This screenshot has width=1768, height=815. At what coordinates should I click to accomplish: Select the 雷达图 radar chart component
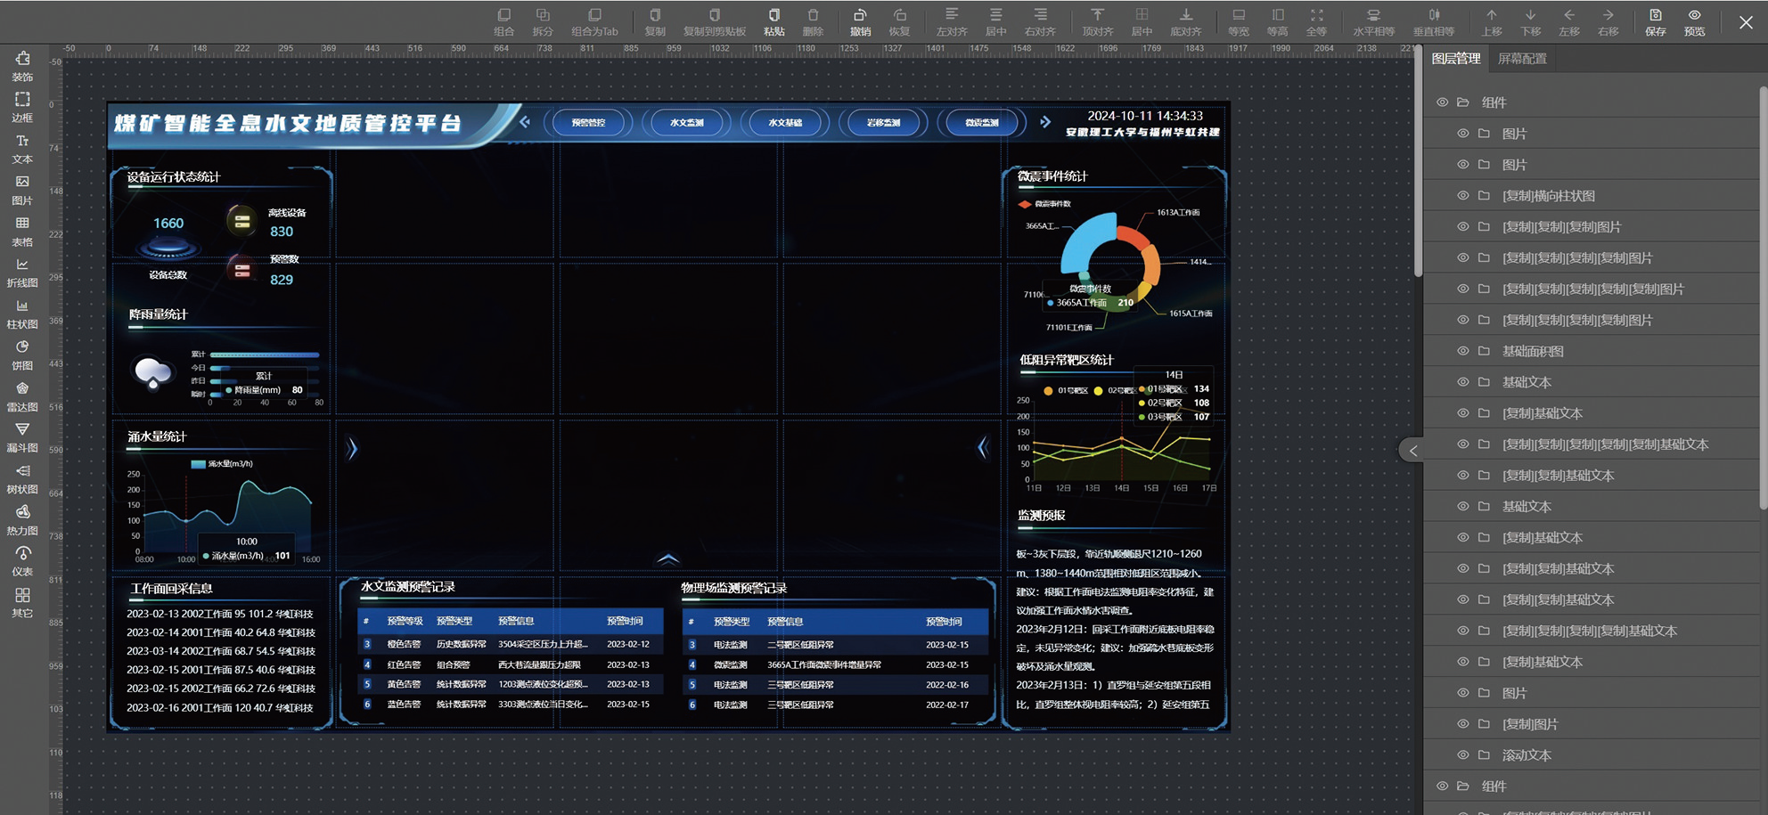[22, 396]
